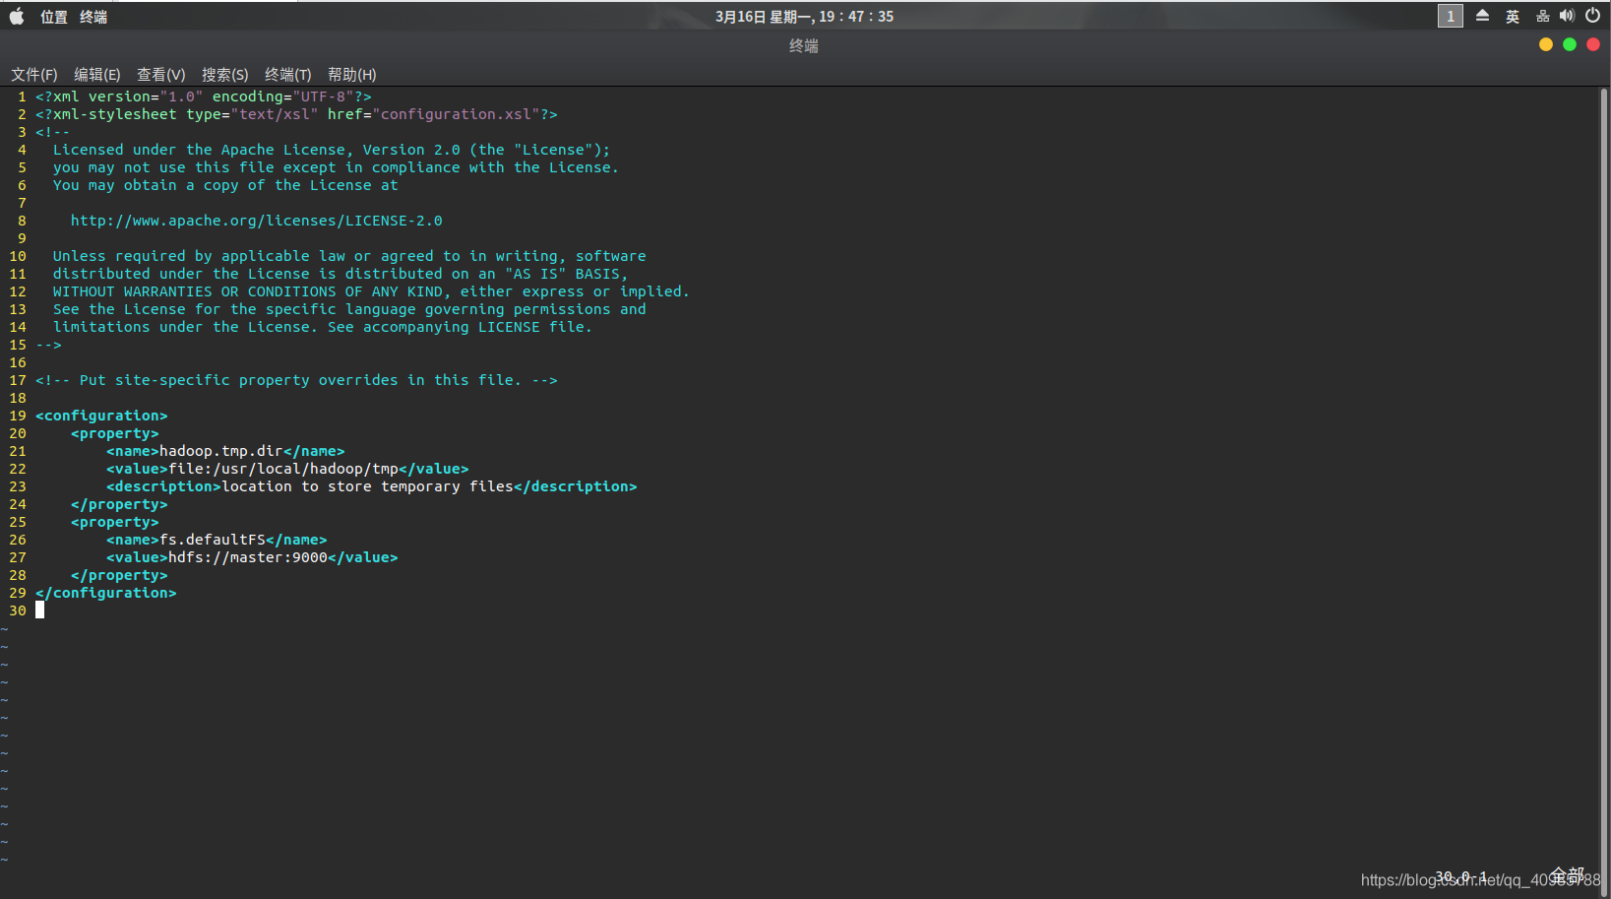Click line number 19 in the gutter
Screen dimensions: 1611x899
click(18, 416)
